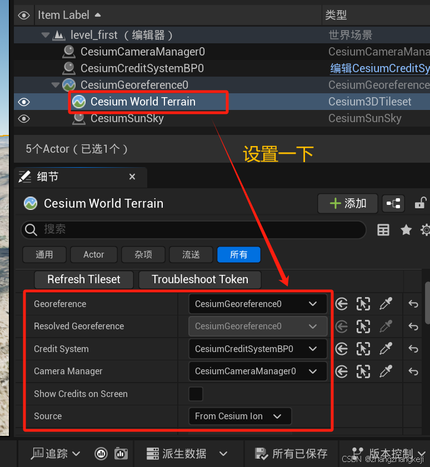Open the 派生数据 derived data menu
Image resolution: width=430 pixels, height=467 pixels.
[x=187, y=454]
